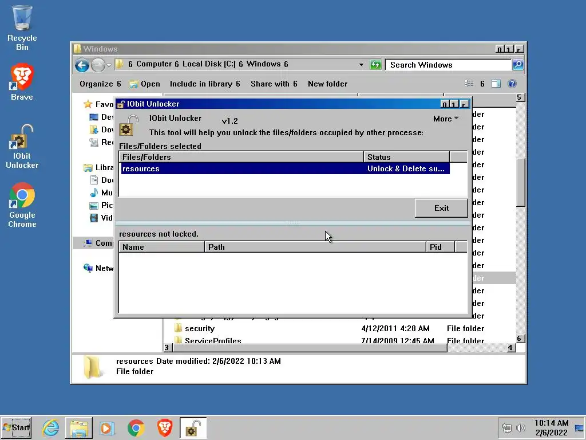
Task: Click New folder in the explorer toolbar
Action: 327,84
